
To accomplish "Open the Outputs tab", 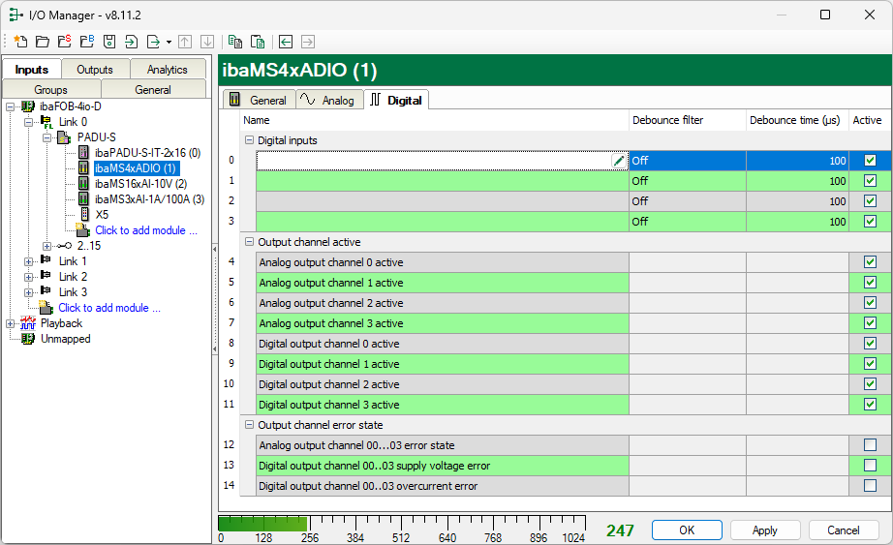I will click(x=95, y=70).
